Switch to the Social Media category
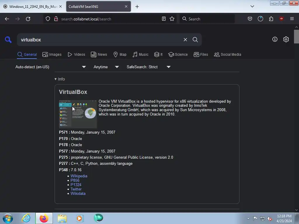Image resolution: width=299 pixels, height=224 pixels. click(227, 55)
